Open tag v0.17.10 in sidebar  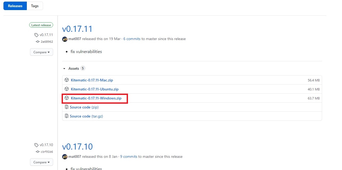click(46, 145)
